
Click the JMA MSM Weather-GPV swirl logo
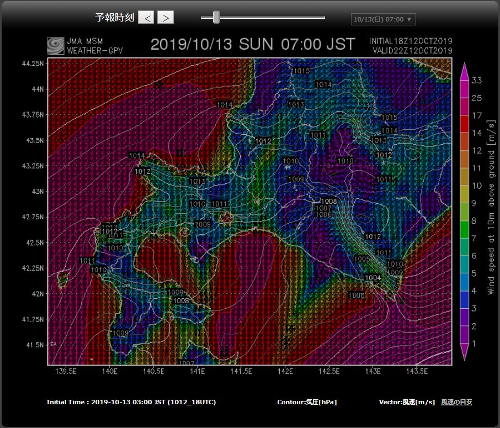pos(55,45)
